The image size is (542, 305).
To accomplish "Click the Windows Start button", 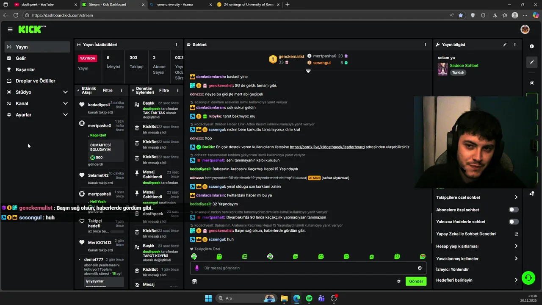I will pyautogui.click(x=208, y=298).
